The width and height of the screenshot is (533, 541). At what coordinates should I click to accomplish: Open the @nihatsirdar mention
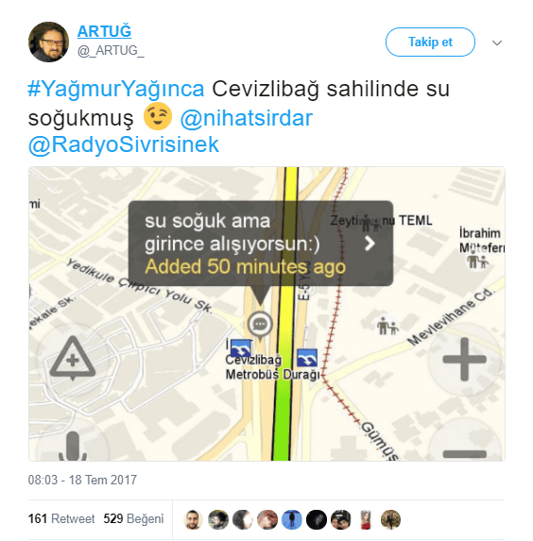pos(247,118)
